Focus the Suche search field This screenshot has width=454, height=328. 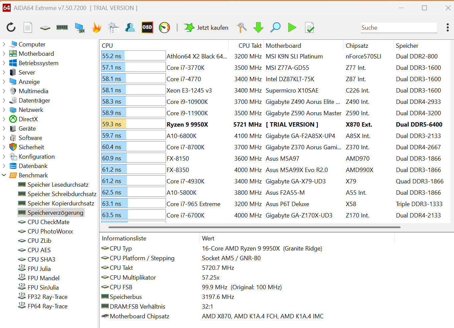[x=399, y=28]
